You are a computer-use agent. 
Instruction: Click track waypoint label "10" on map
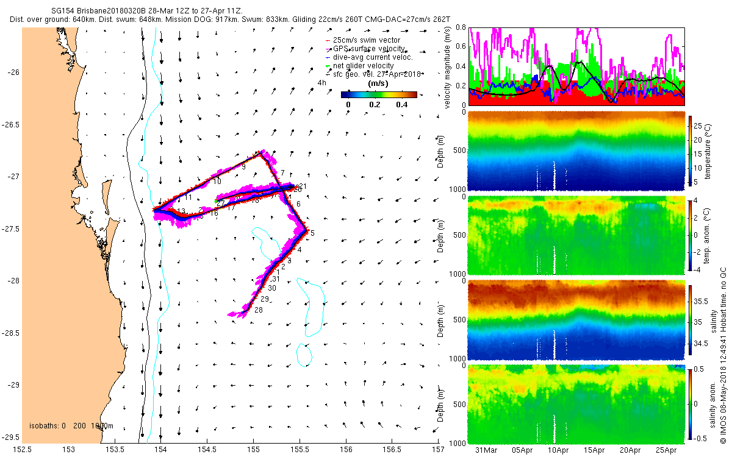coord(217,182)
